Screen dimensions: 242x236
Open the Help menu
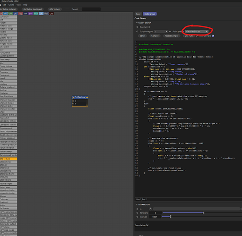[x=25, y=5]
